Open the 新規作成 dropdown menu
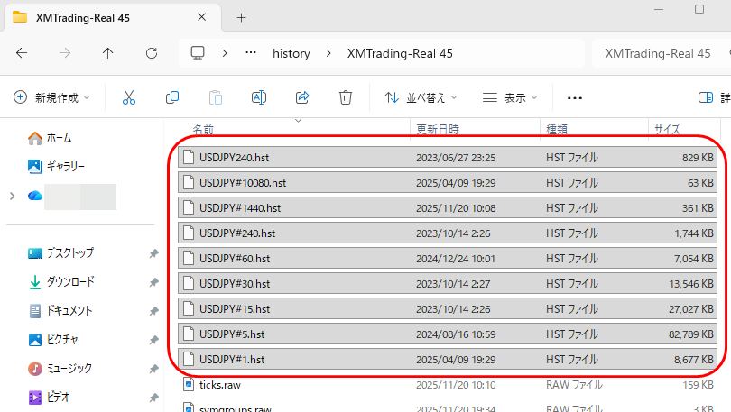The height and width of the screenshot is (412, 731). click(52, 97)
